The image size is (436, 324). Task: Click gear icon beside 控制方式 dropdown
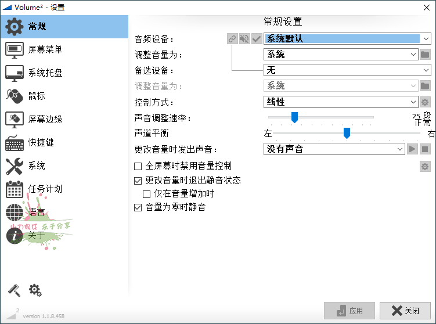425,102
